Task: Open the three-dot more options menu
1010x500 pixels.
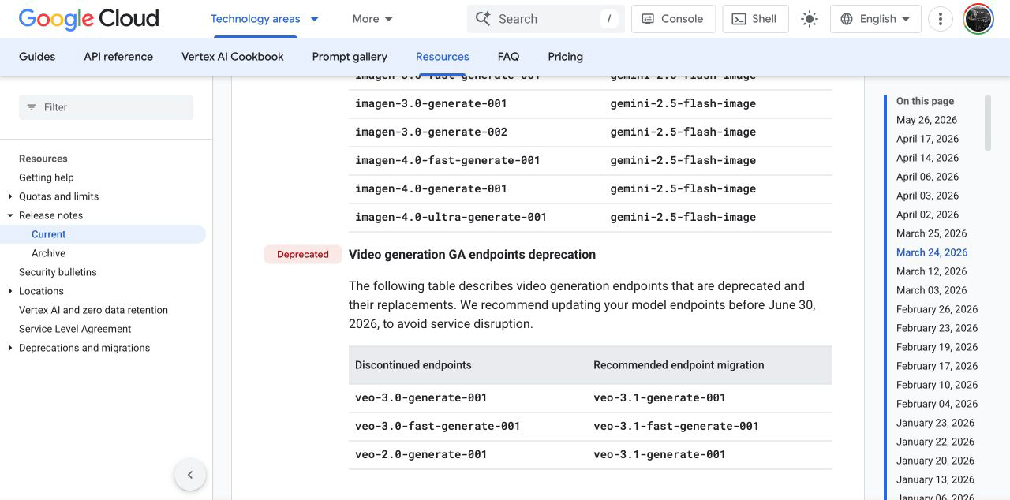Action: click(940, 19)
